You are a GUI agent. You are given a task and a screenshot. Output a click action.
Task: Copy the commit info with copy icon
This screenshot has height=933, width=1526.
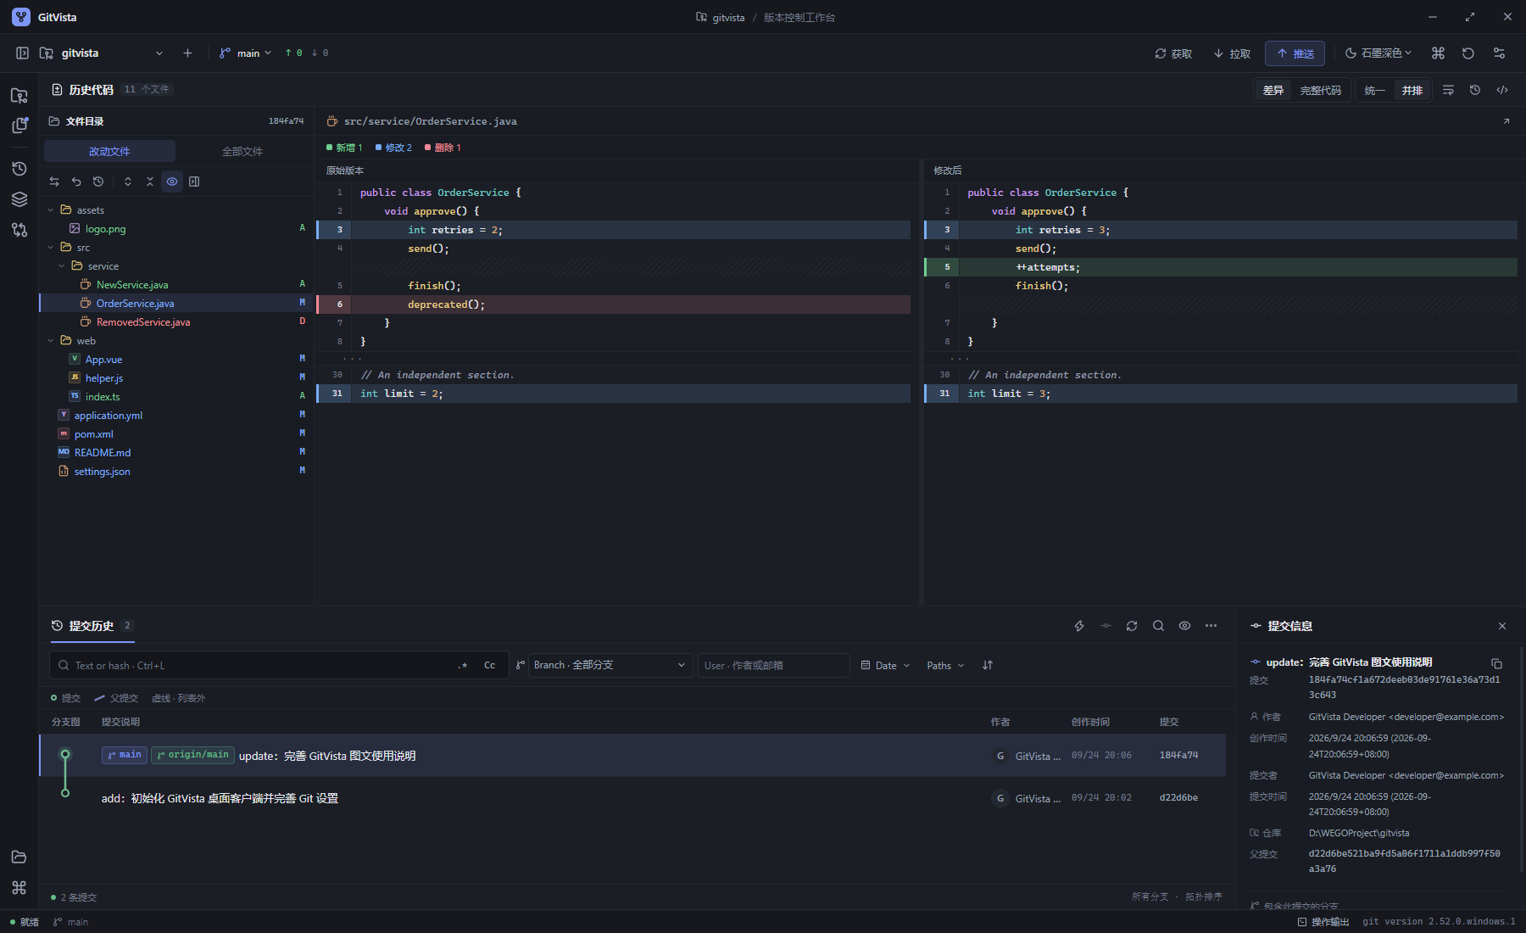(x=1496, y=663)
